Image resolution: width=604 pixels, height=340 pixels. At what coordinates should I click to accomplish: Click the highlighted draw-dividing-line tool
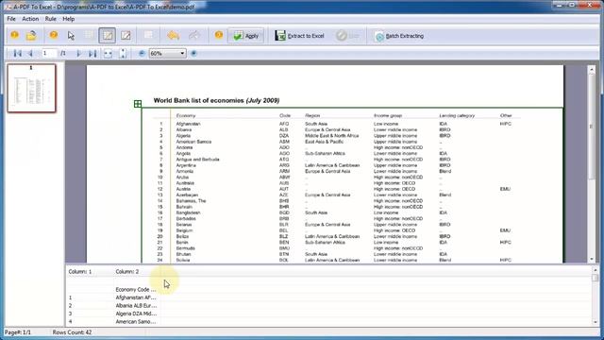108,36
